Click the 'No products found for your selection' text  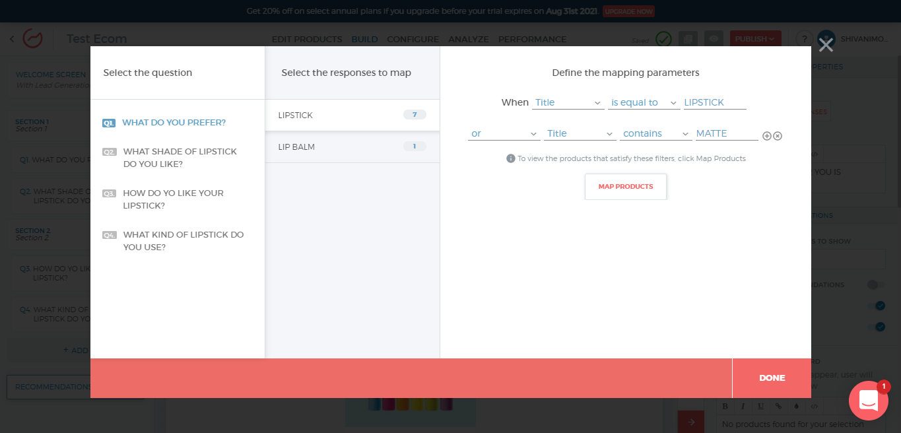793,424
